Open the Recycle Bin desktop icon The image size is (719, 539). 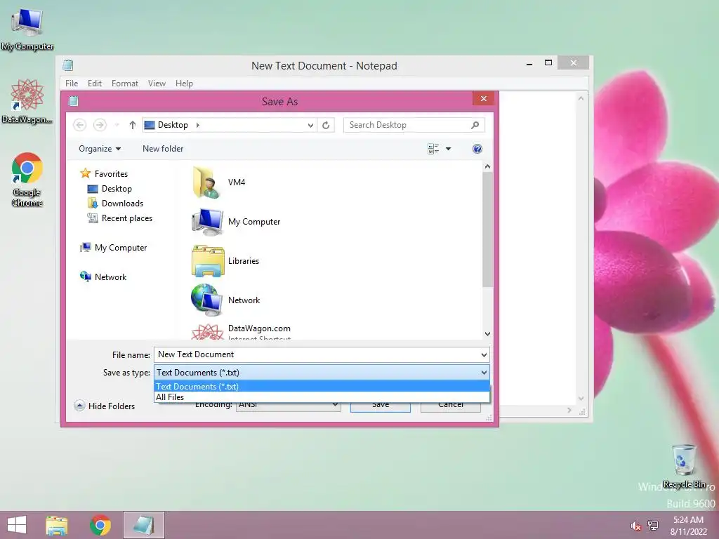tap(684, 467)
